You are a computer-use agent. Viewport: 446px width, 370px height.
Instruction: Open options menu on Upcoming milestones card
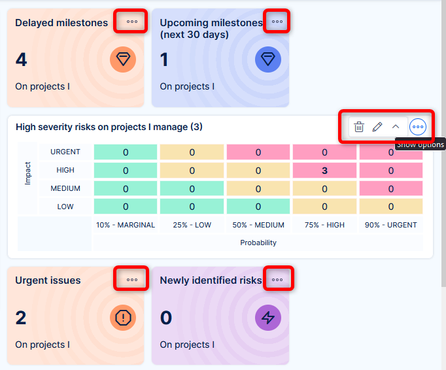(277, 22)
